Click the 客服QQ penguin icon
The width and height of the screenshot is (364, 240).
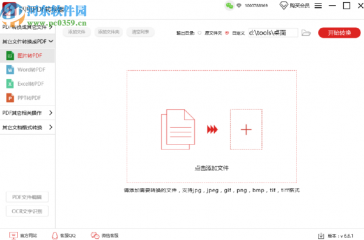(x=55, y=236)
